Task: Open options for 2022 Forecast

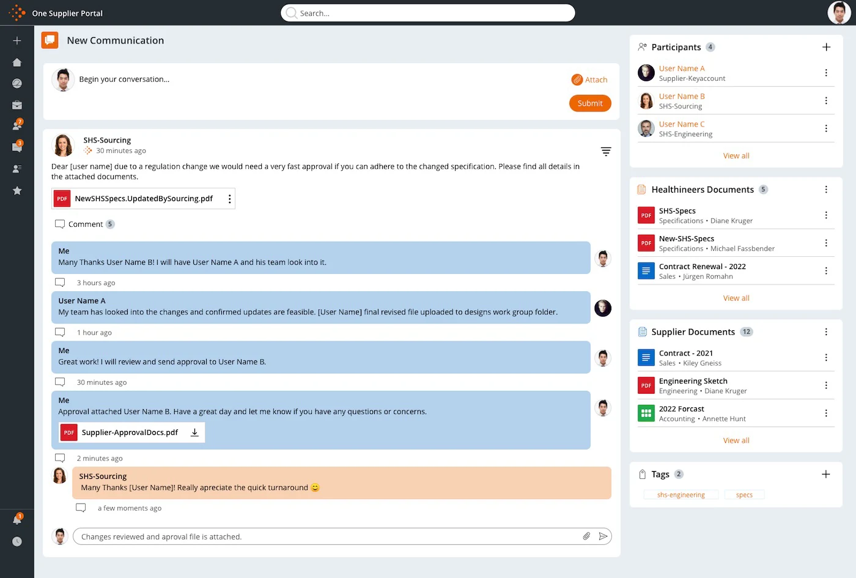Action: click(x=826, y=413)
